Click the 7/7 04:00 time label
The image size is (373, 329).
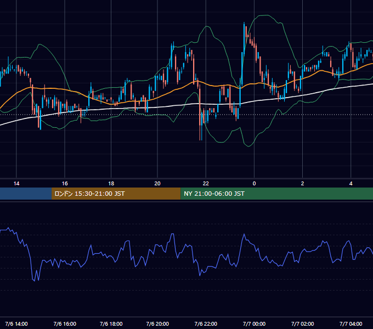(x=351, y=324)
